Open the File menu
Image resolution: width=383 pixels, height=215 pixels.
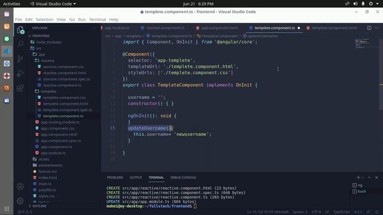(19, 20)
